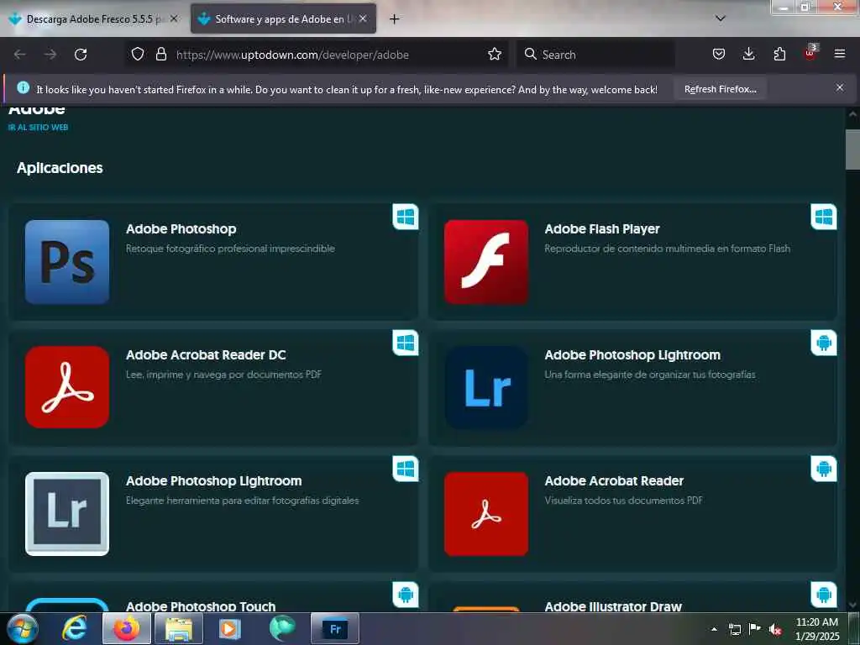Open 'Adobe Photoshop Touch' title link
This screenshot has width=860, height=645.
(x=201, y=606)
